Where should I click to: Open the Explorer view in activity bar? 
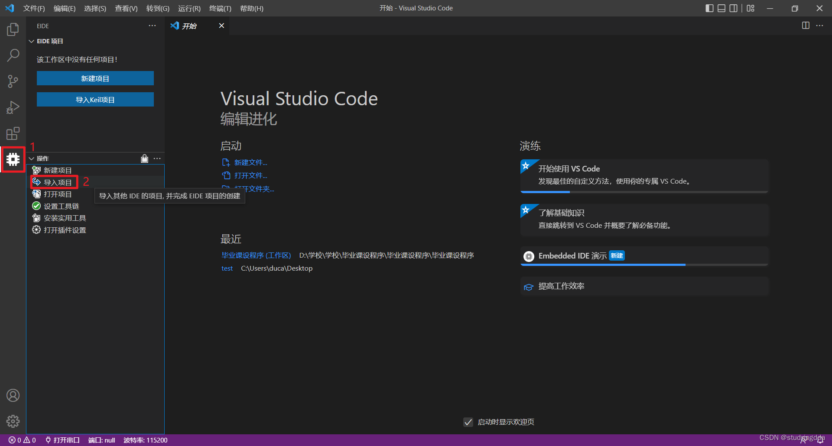click(13, 29)
